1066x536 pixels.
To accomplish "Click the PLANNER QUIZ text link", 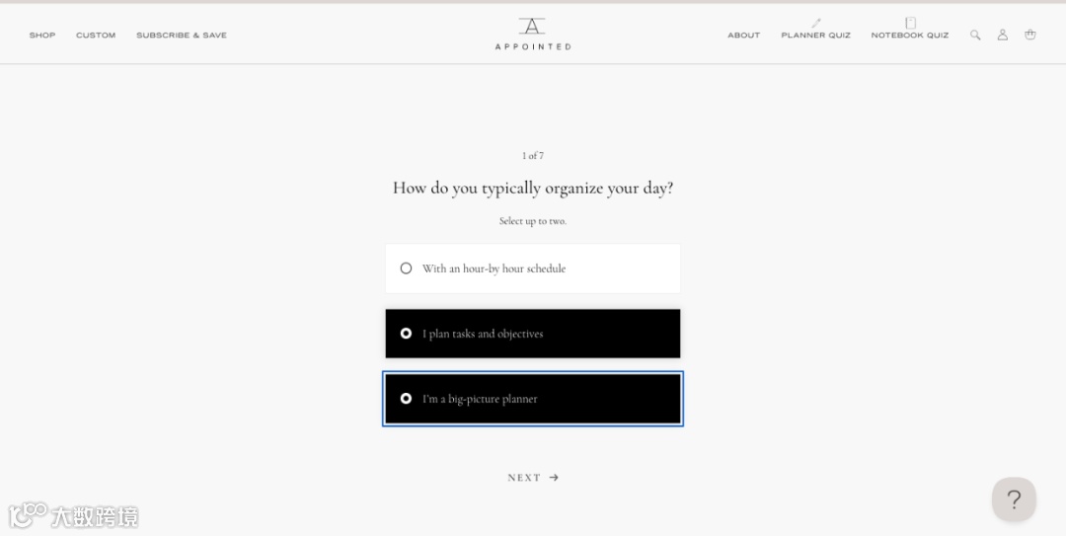I will tap(816, 36).
